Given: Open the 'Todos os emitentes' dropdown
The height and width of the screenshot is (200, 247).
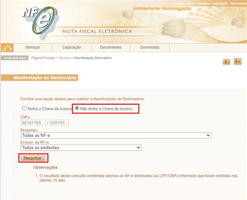Looking at the screenshot, I should coord(81,148).
